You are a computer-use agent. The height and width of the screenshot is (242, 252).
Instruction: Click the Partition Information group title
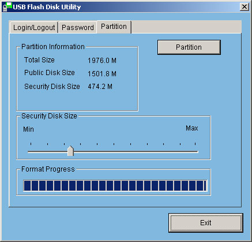coord(53,47)
